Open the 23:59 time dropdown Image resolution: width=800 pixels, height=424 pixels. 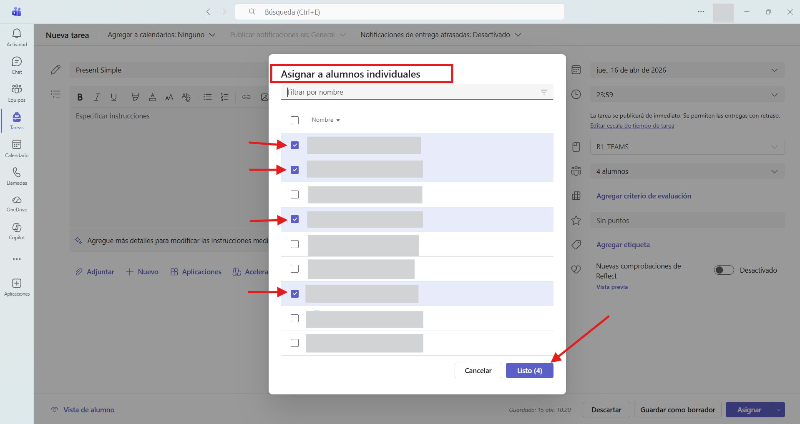tap(687, 95)
